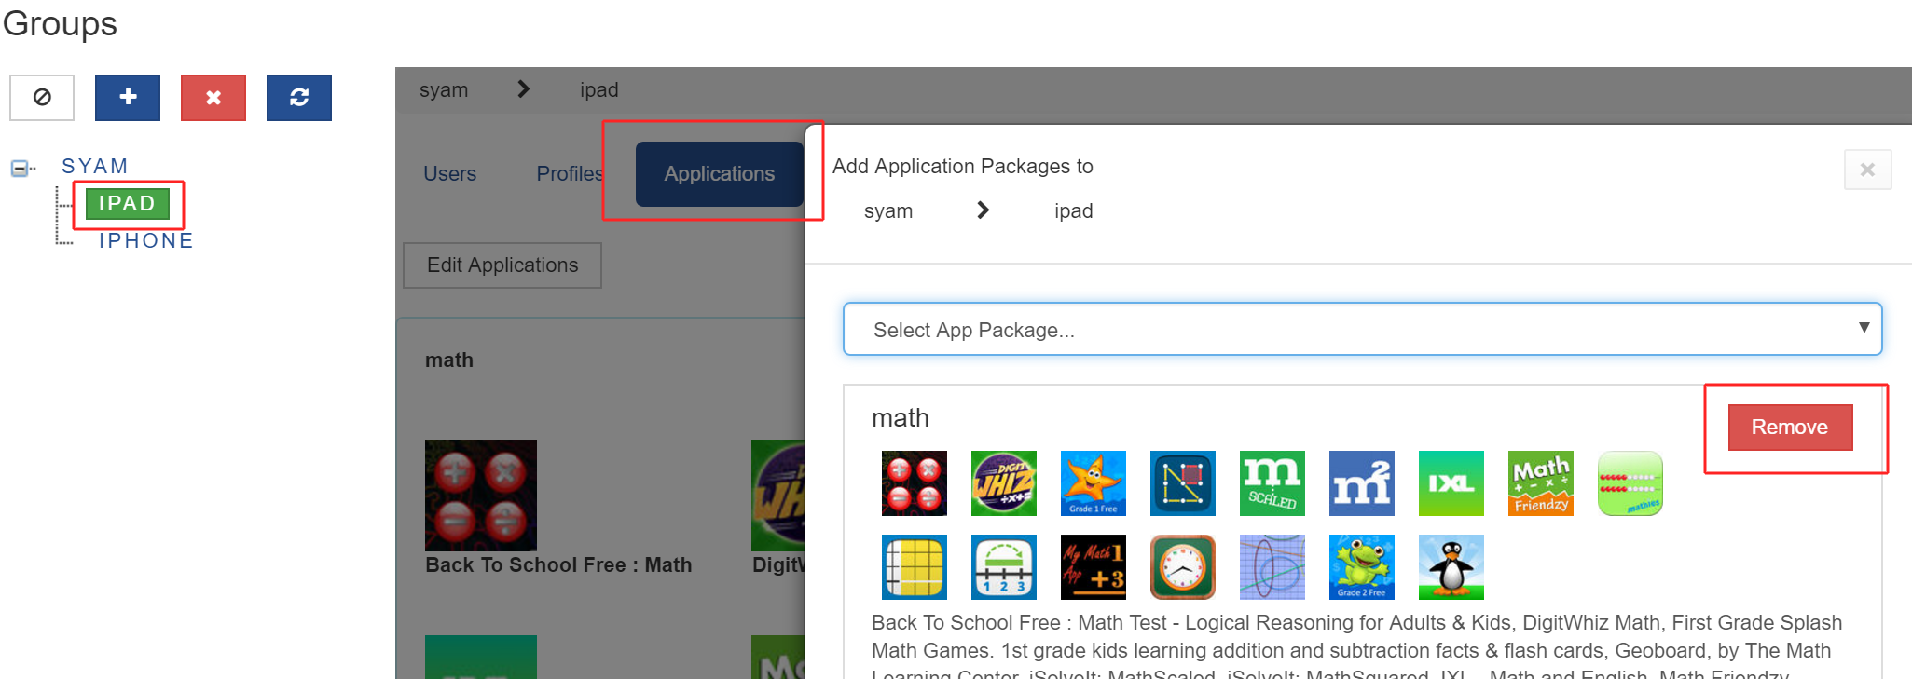The image size is (1912, 679).
Task: Collapse the SYAM tree node
Action: point(19,169)
